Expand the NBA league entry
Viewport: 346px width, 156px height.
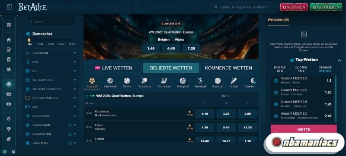coord(74,62)
